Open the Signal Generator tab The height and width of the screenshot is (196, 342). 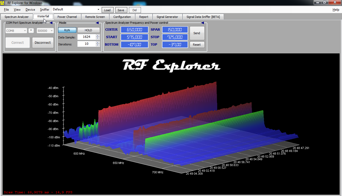167,17
